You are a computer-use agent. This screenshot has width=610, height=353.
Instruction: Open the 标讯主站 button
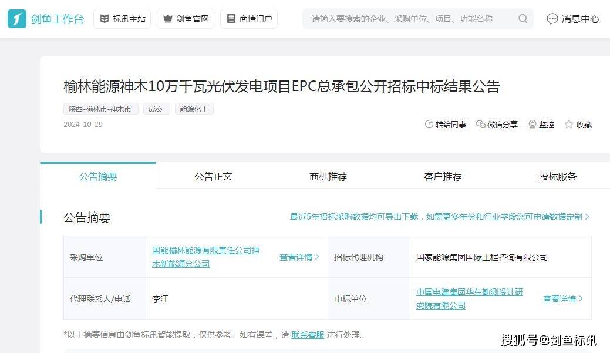point(122,19)
